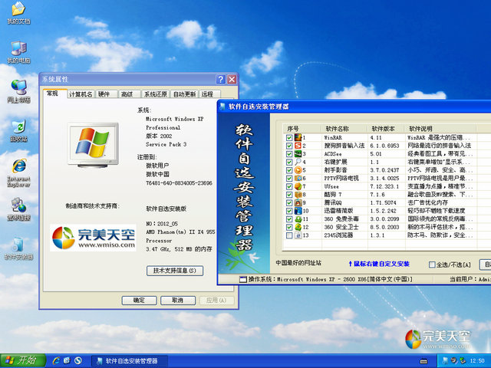Click the second quick launch icon in taskbar
Screen dimensions: 491x368
point(67,360)
